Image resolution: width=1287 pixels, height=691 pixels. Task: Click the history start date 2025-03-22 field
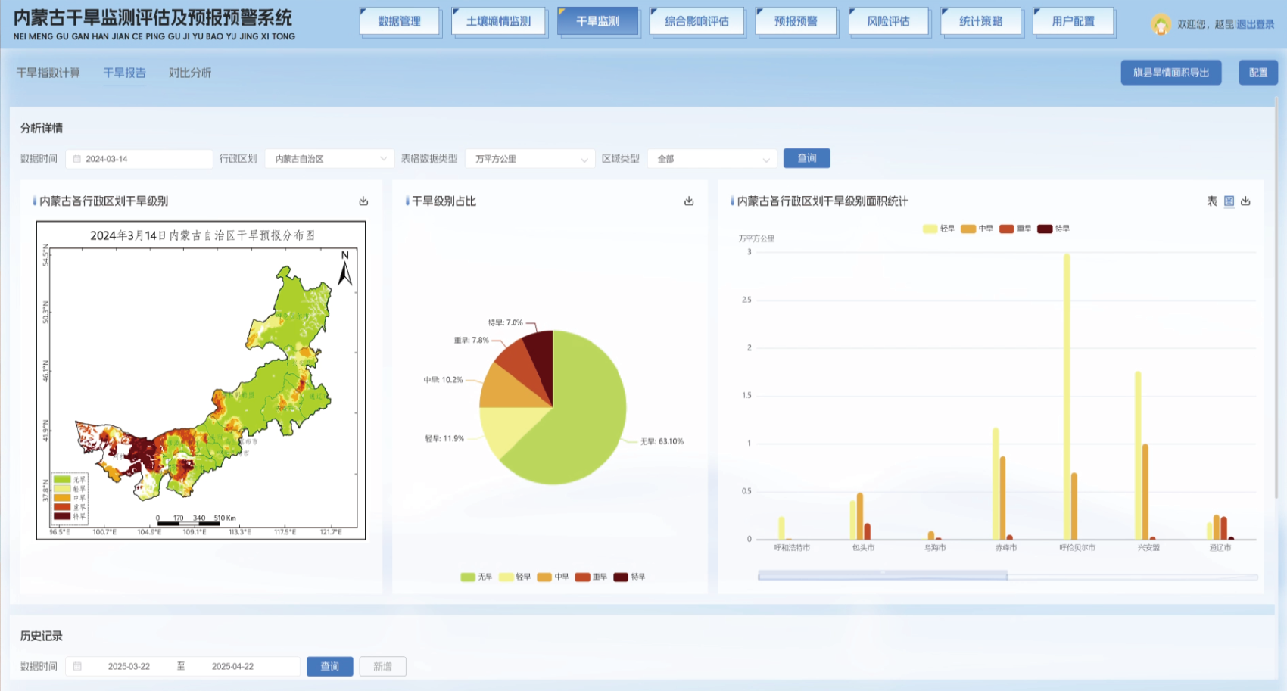[129, 667]
